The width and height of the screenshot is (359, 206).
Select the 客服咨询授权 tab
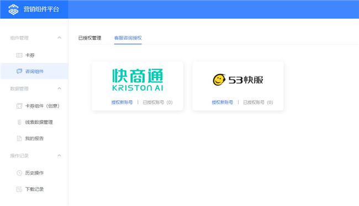pos(128,38)
